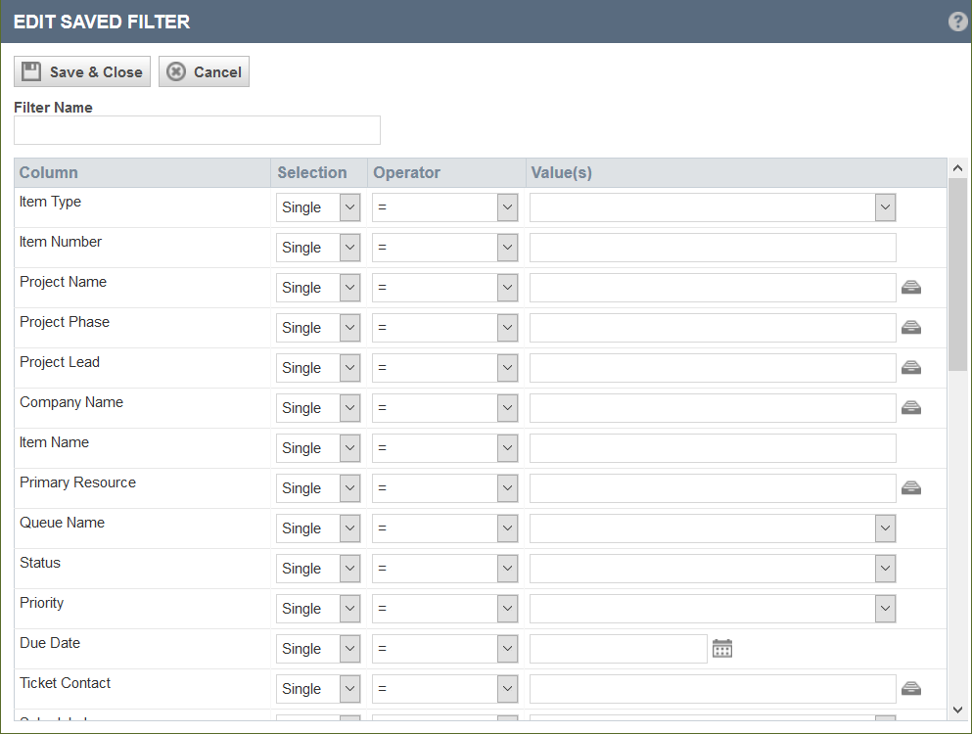972x734 pixels.
Task: Open the Project Lead Selection dropdown
Action: (x=348, y=367)
